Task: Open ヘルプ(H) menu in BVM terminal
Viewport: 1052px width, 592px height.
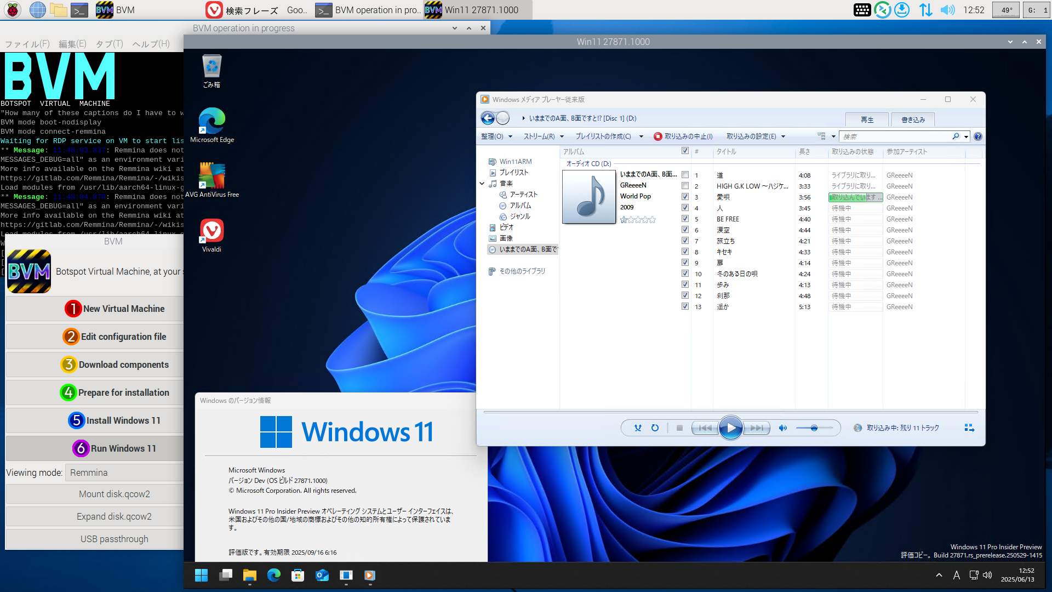Action: 151,44
